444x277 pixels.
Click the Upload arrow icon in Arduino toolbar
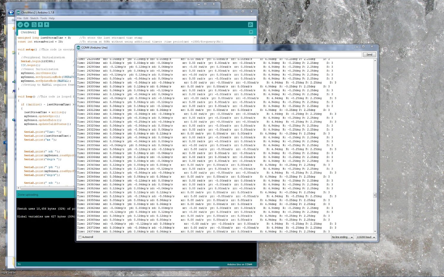26,25
